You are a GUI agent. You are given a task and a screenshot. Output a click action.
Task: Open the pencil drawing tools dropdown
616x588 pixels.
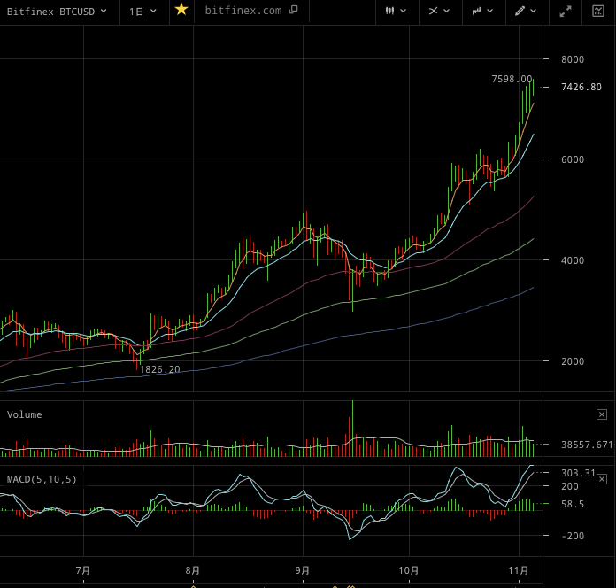pyautogui.click(x=525, y=11)
